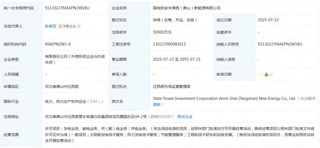This screenshot has height=148, width=320.
Task: Expand the D44 industry dropdown chevron
Action: (102, 101)
